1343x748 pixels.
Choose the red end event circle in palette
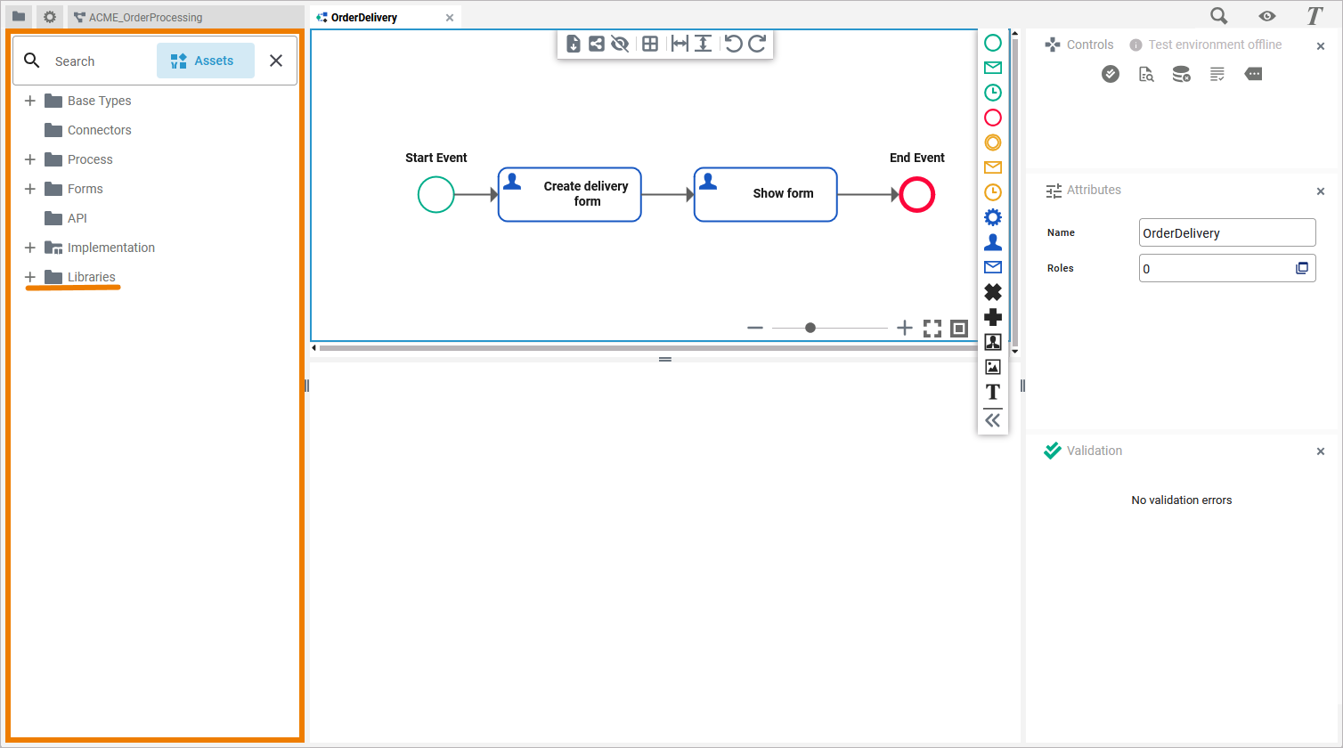[x=992, y=118]
